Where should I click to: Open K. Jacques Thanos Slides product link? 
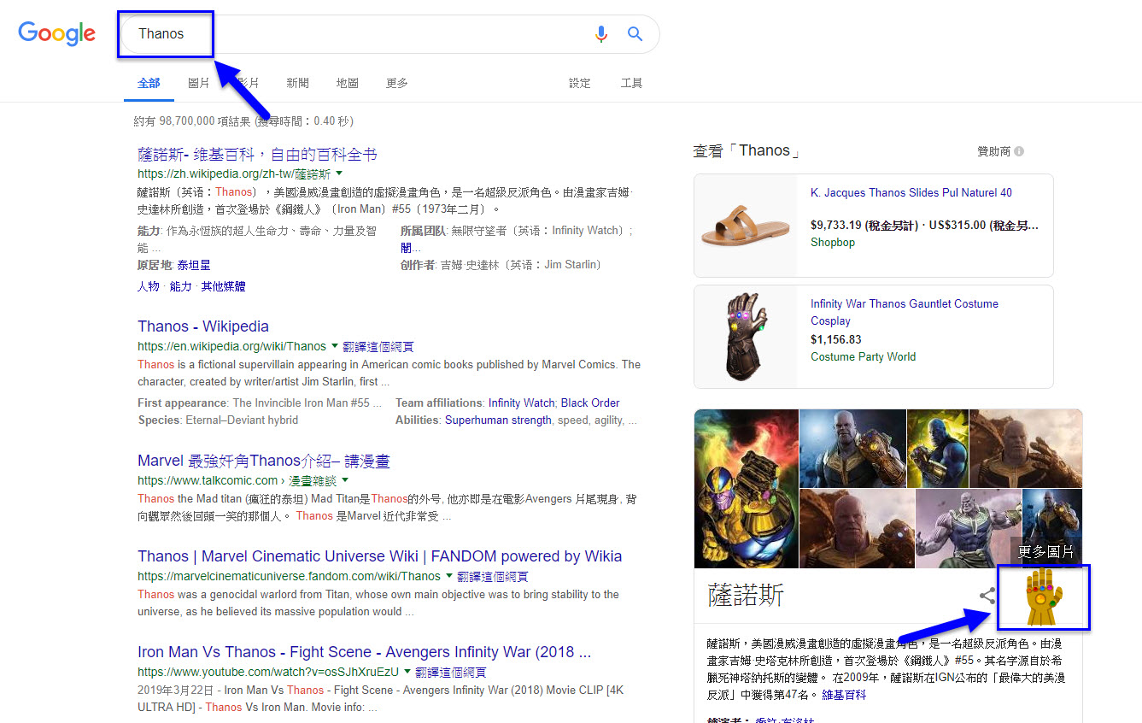pos(911,193)
